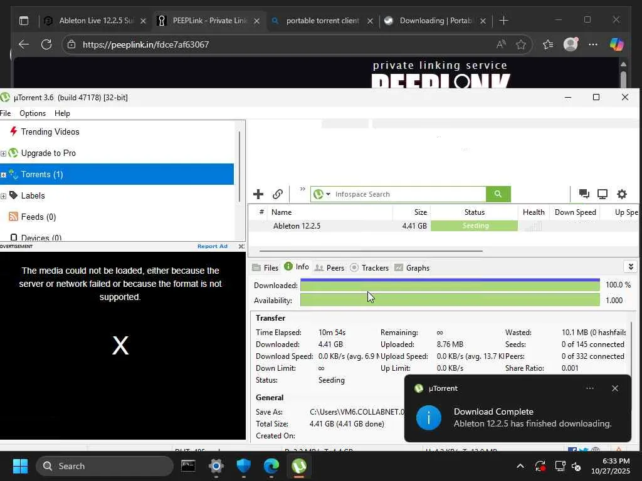642x481 pixels.
Task: Switch to the Files tab
Action: click(x=265, y=268)
